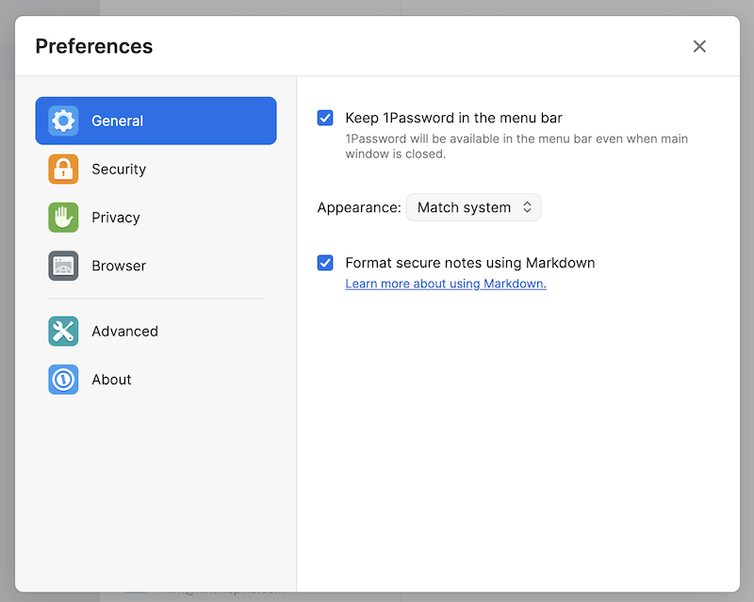The width and height of the screenshot is (754, 602).
Task: Click the Keep 1Password in the menu bar label
Action: 453,118
